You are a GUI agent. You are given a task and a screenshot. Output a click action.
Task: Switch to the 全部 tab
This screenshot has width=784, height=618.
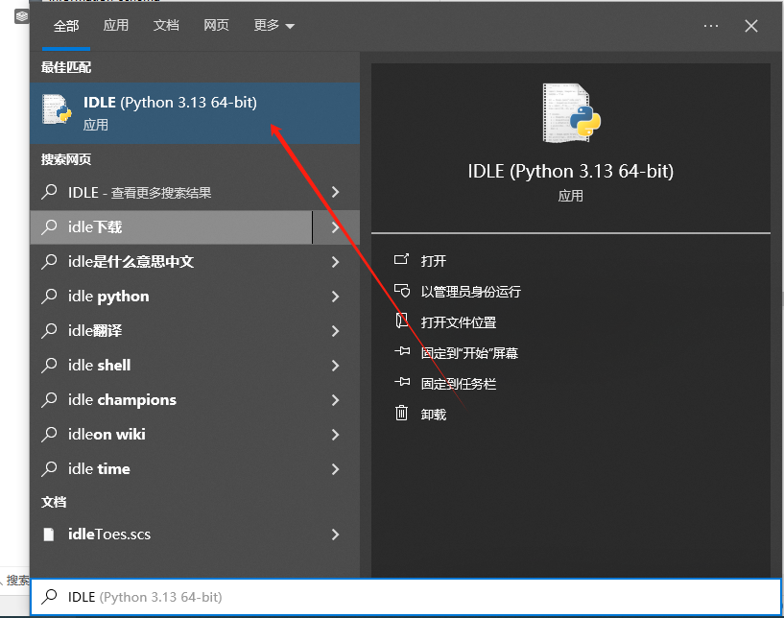point(66,26)
